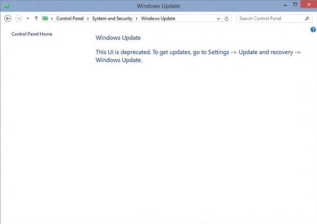Close the Windows Update window

(309, 4)
